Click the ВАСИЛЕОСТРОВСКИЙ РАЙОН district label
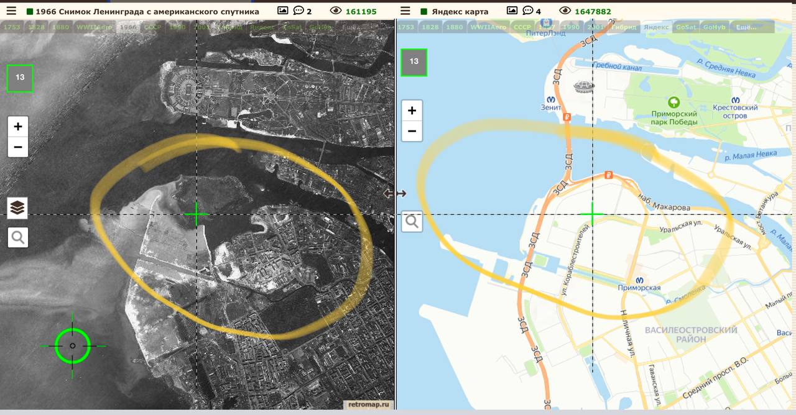 coord(691,335)
